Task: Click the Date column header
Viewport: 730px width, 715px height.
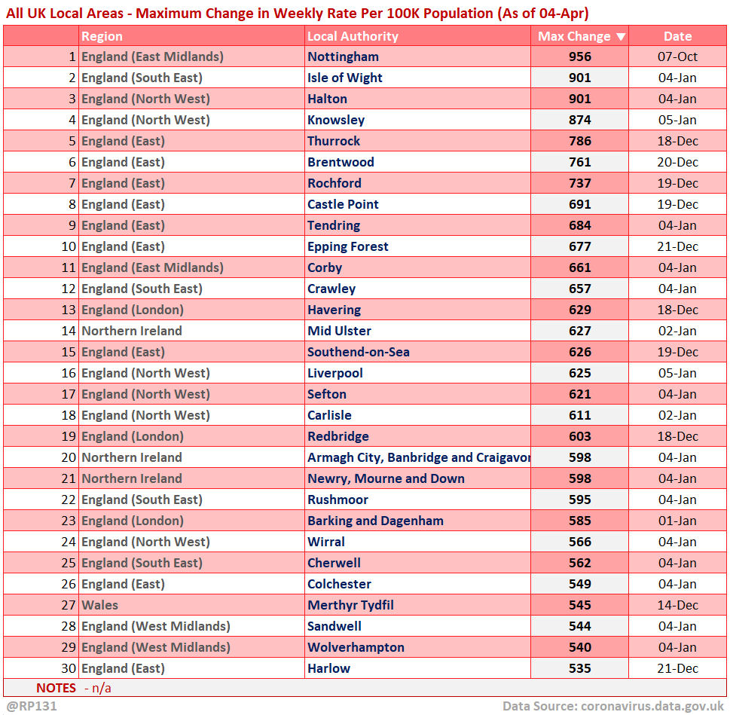Action: click(x=677, y=36)
